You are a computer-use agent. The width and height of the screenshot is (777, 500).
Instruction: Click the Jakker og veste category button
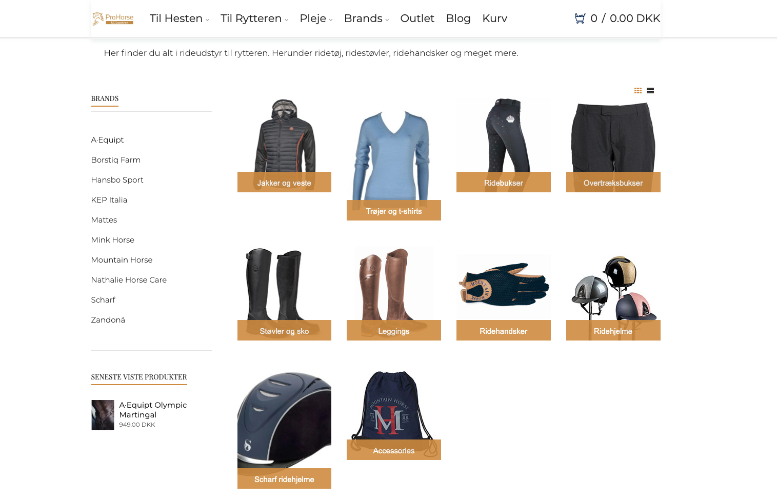click(x=284, y=183)
